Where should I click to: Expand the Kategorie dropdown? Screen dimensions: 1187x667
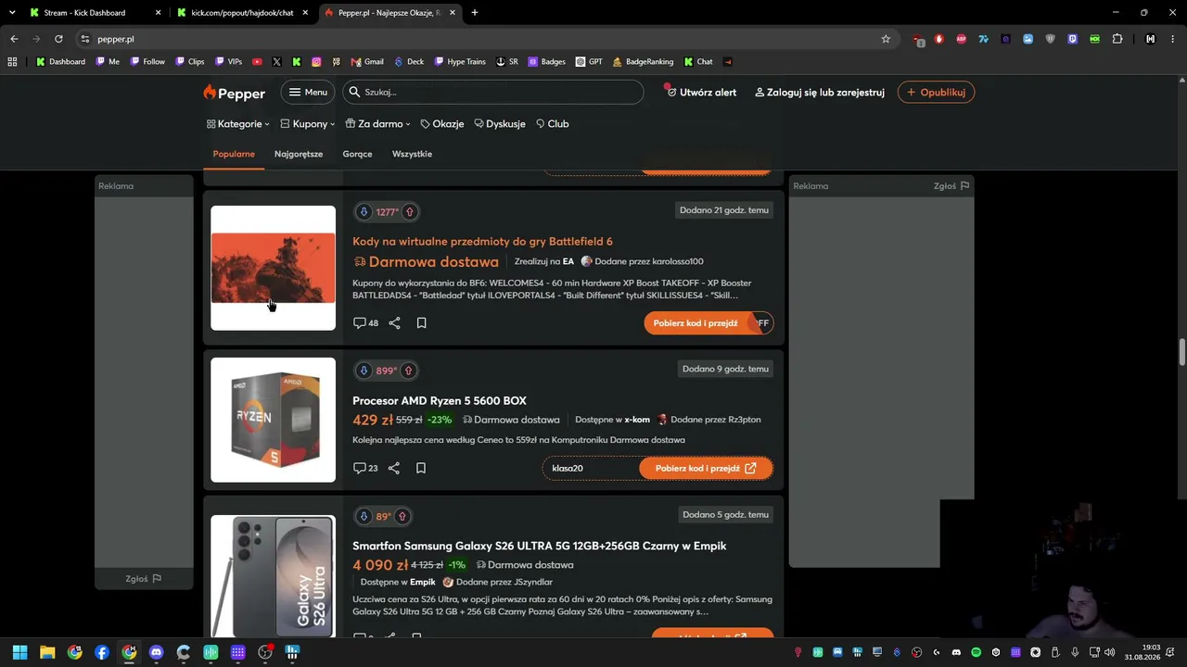tap(238, 124)
